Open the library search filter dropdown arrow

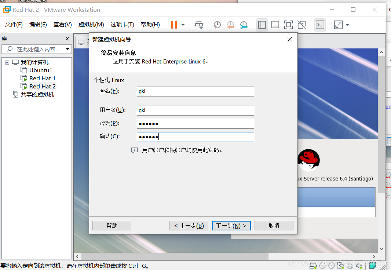click(67, 49)
